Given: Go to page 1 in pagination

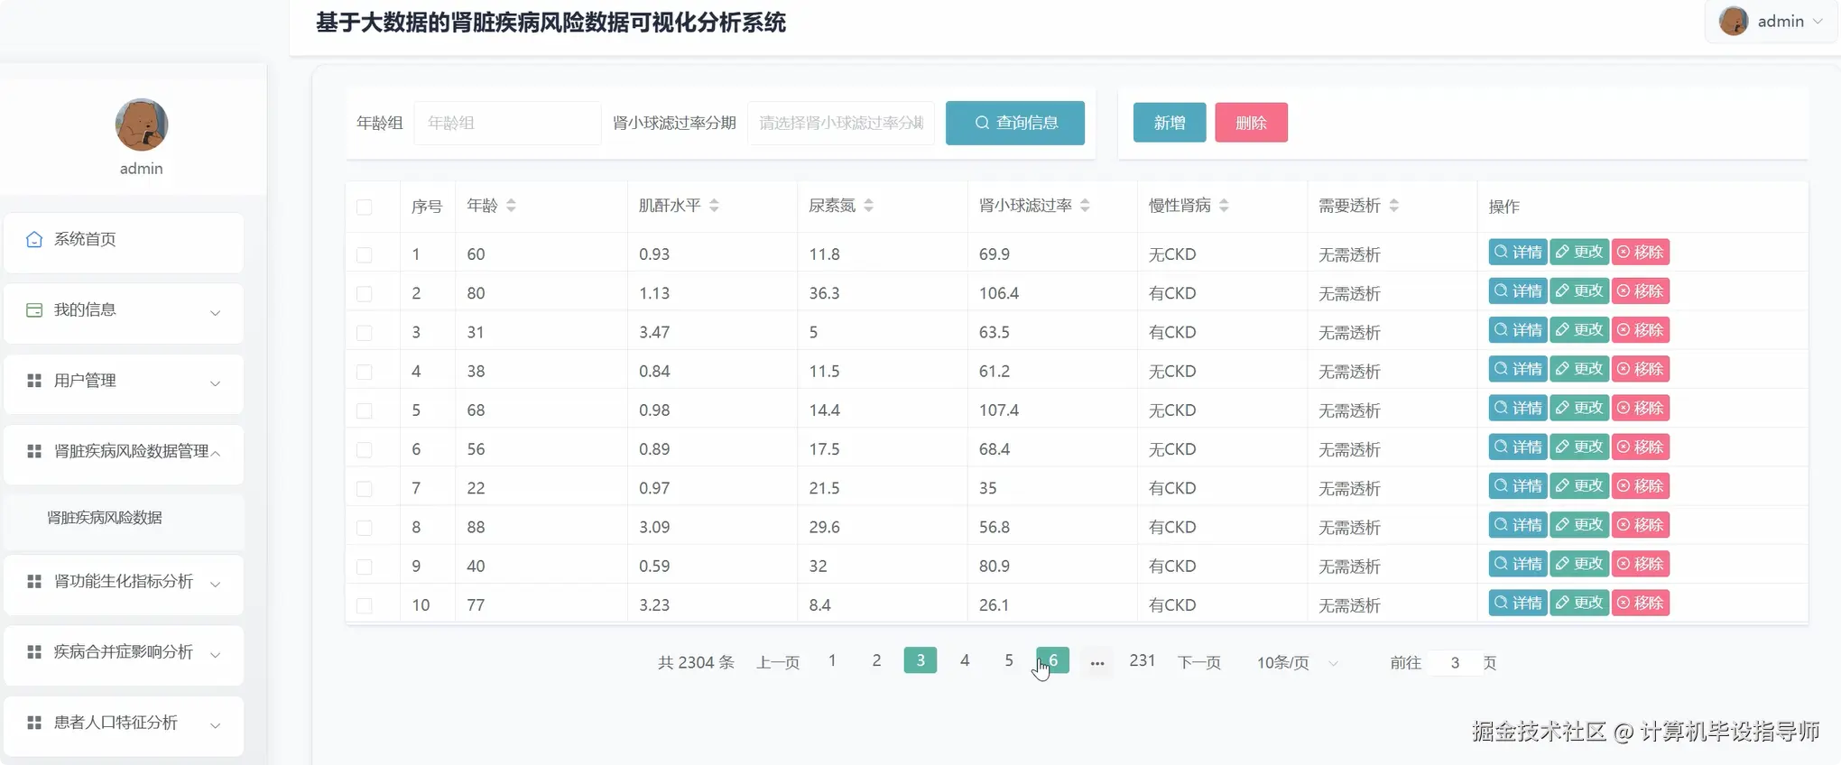Looking at the screenshot, I should [832, 660].
